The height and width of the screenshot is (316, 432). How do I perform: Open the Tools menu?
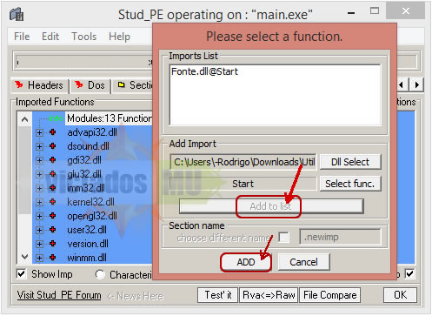click(84, 37)
